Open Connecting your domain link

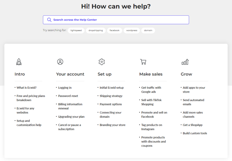[x=110, y=115]
